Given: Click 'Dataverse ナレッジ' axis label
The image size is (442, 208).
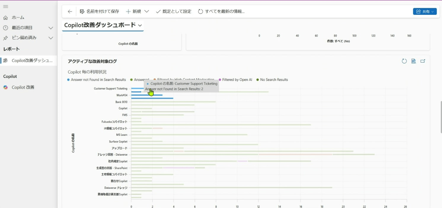Looking at the screenshot, I should (116, 188).
